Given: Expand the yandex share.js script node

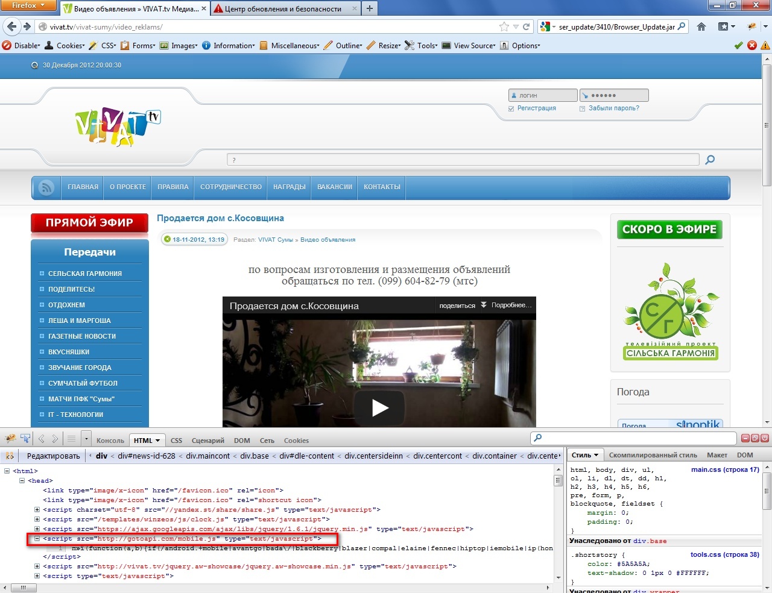Looking at the screenshot, I should click(37, 510).
